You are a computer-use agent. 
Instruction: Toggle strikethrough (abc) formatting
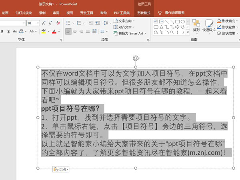(15, 31)
